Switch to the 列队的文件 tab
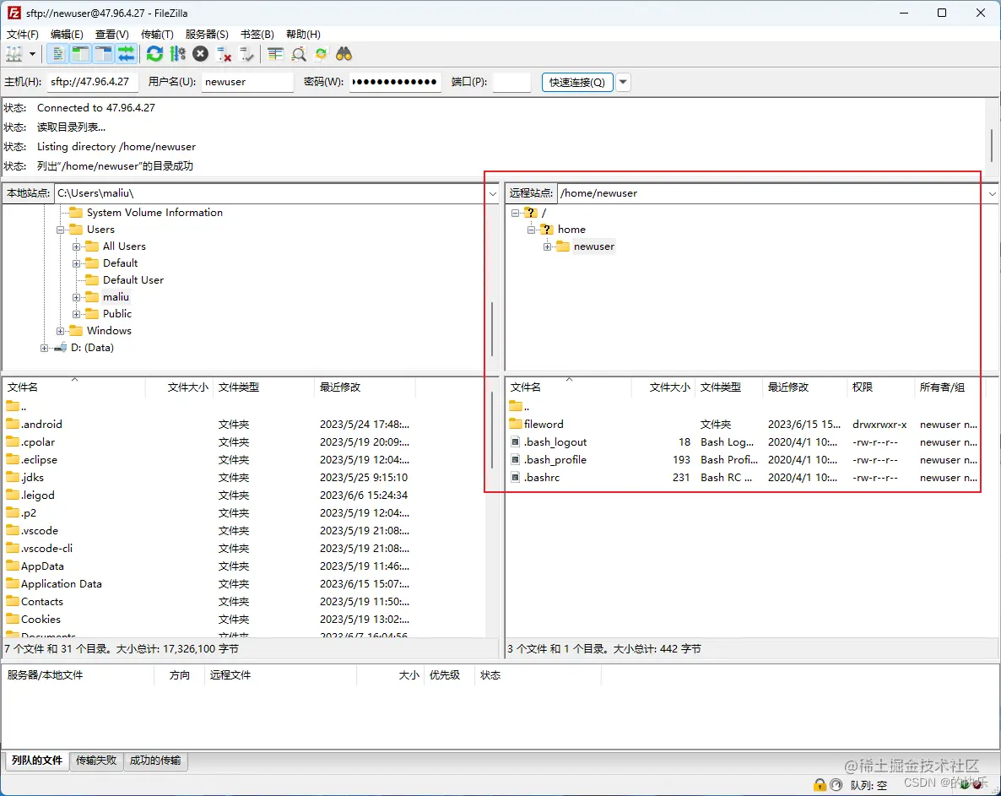 37,761
